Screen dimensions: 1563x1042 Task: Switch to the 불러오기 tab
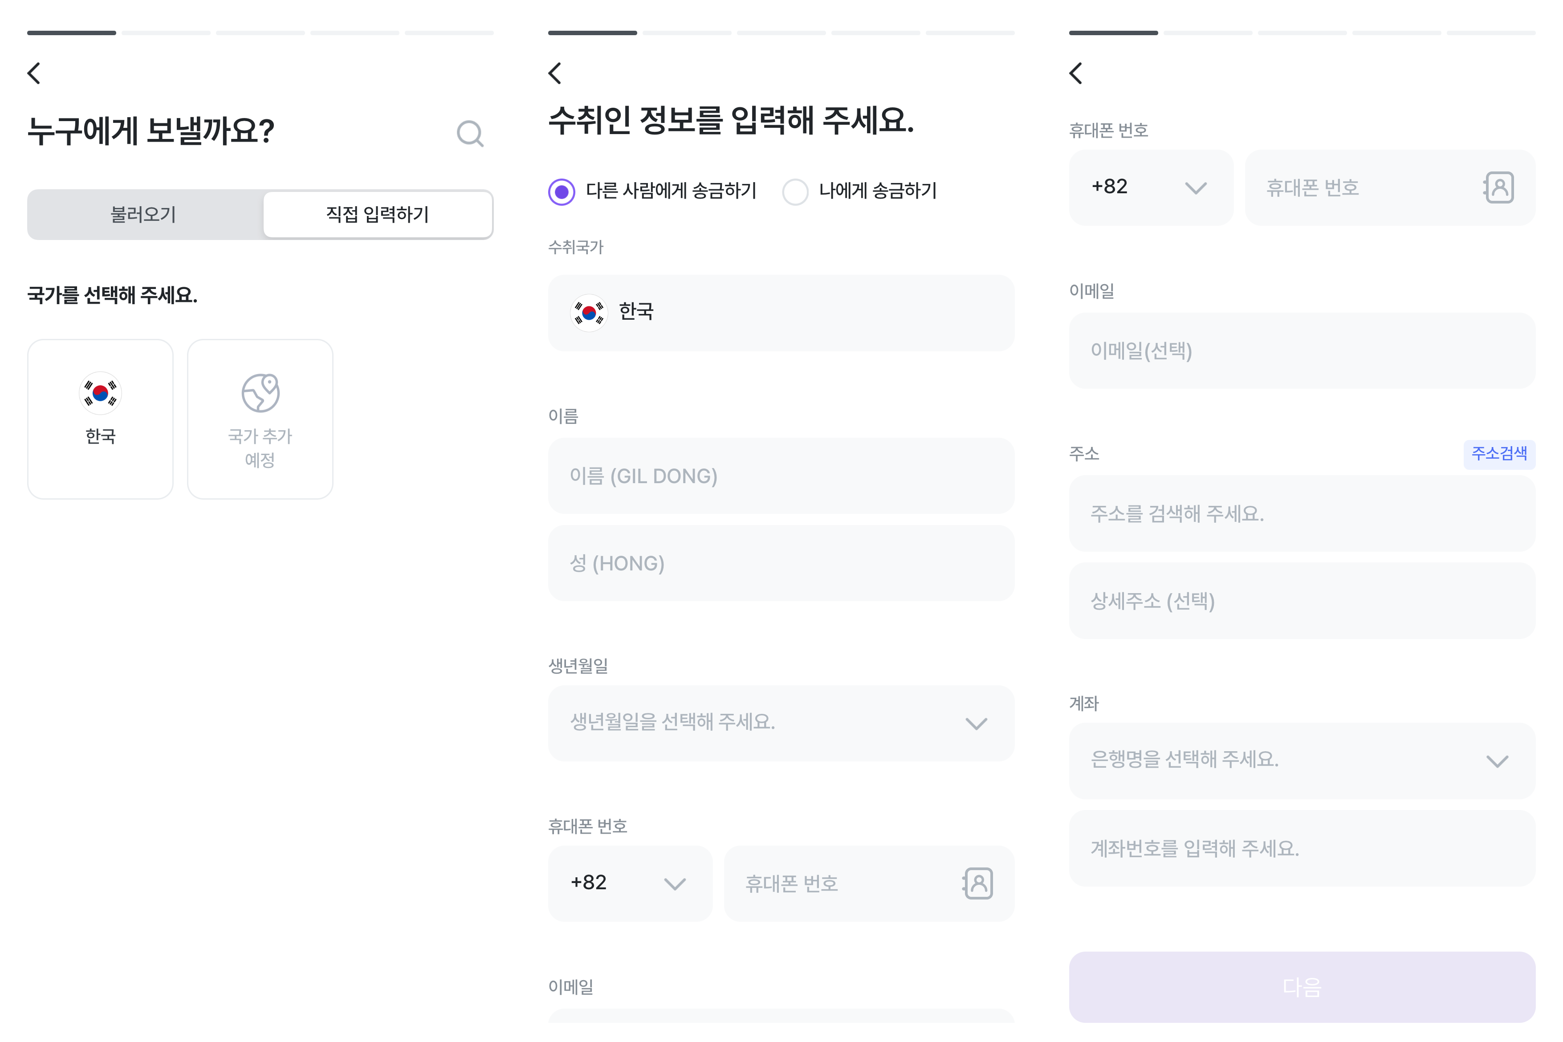[143, 215]
